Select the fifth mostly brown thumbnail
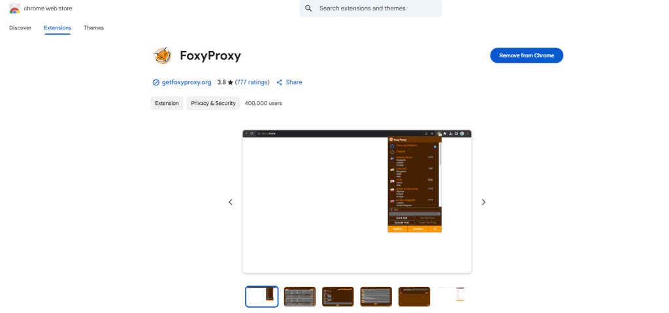The width and height of the screenshot is (669, 313). click(414, 297)
